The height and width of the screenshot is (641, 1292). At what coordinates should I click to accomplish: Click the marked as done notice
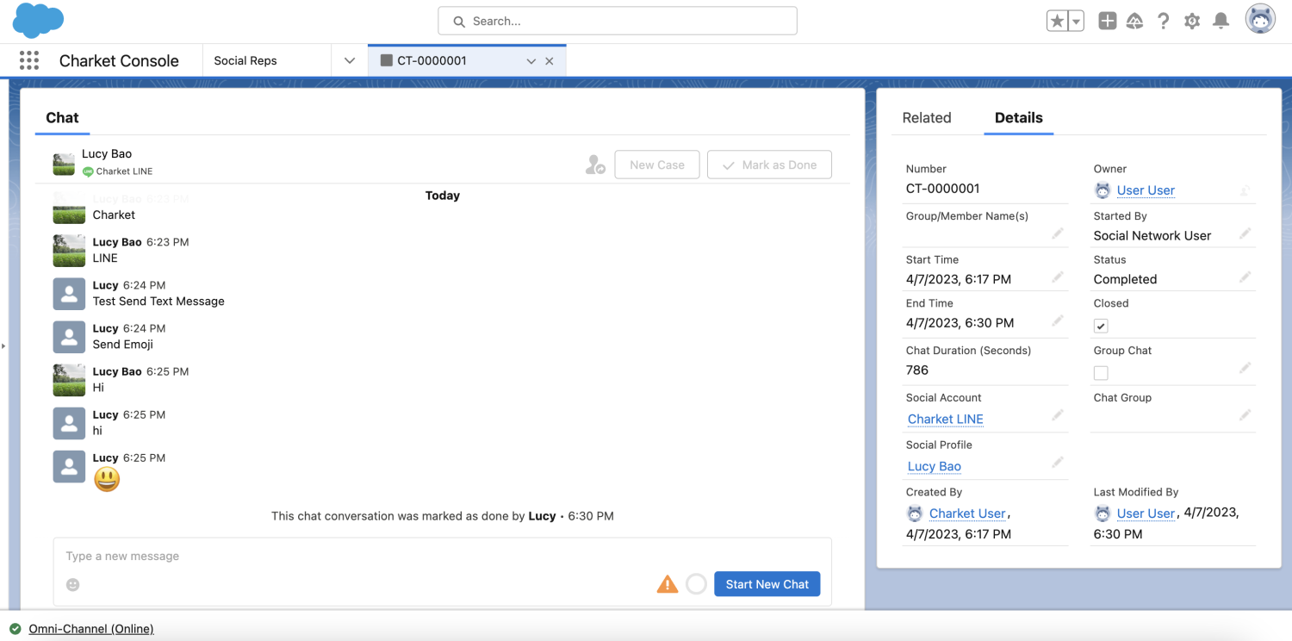pyautogui.click(x=443, y=516)
